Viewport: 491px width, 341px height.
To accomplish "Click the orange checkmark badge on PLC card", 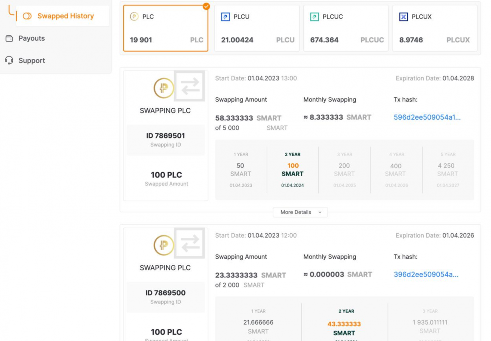I will (x=206, y=6).
